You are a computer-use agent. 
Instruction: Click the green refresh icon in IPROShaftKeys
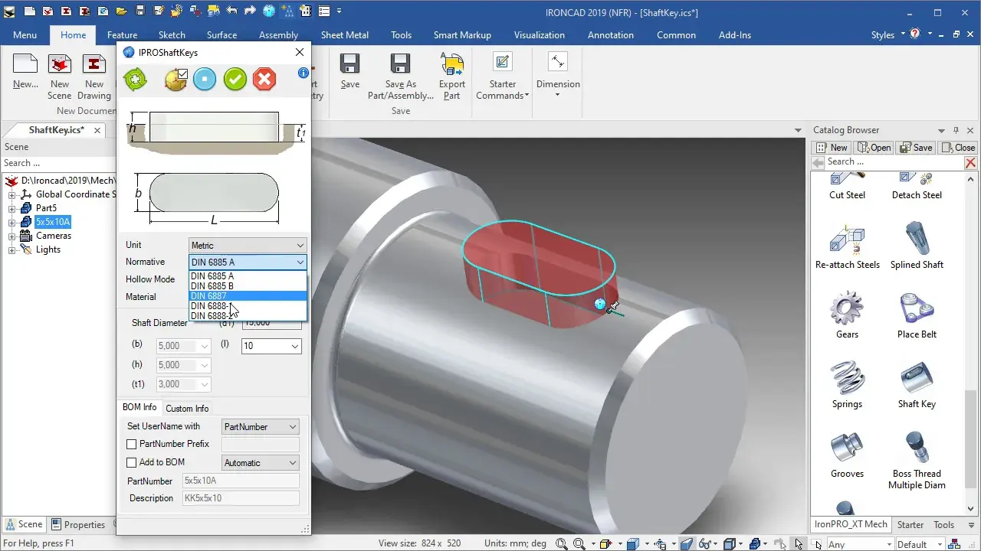(x=135, y=79)
